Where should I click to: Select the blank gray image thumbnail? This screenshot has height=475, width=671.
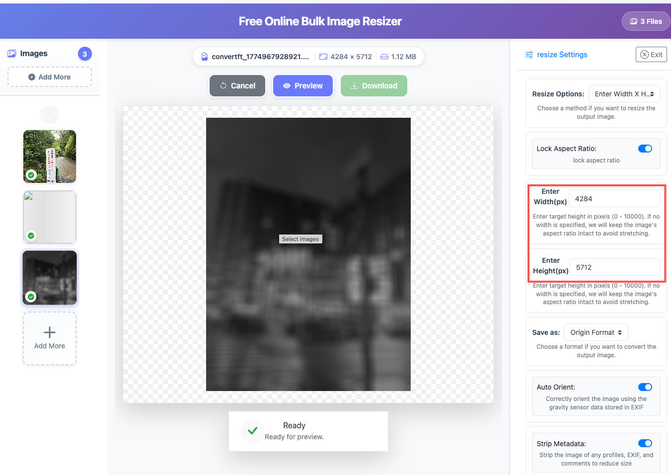pyautogui.click(x=50, y=217)
